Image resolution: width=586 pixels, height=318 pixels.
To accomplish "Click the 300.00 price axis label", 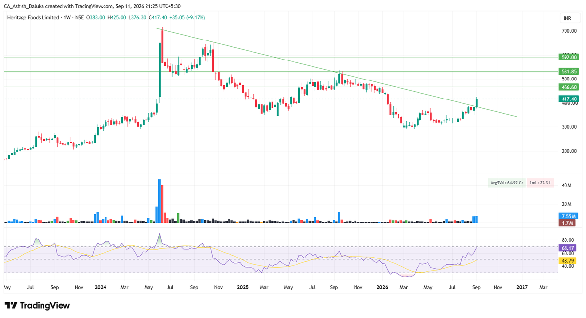I will pos(569,127).
